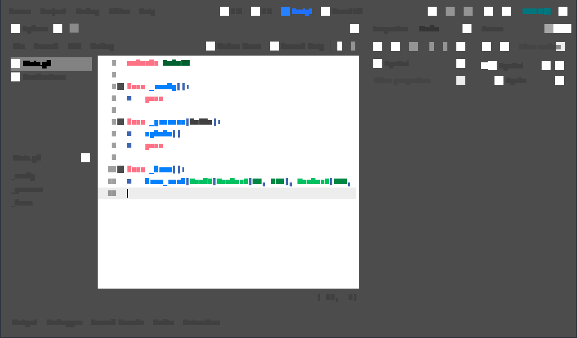The width and height of the screenshot is (577, 338).
Task: Open the script editor Search menu
Action: coord(46,46)
